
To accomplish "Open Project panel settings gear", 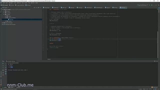I will pyautogui.click(x=39, y=7).
